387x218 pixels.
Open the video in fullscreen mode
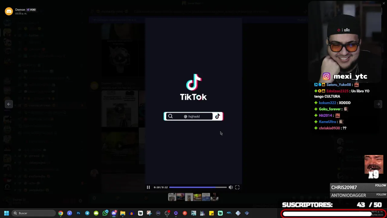coord(237,187)
